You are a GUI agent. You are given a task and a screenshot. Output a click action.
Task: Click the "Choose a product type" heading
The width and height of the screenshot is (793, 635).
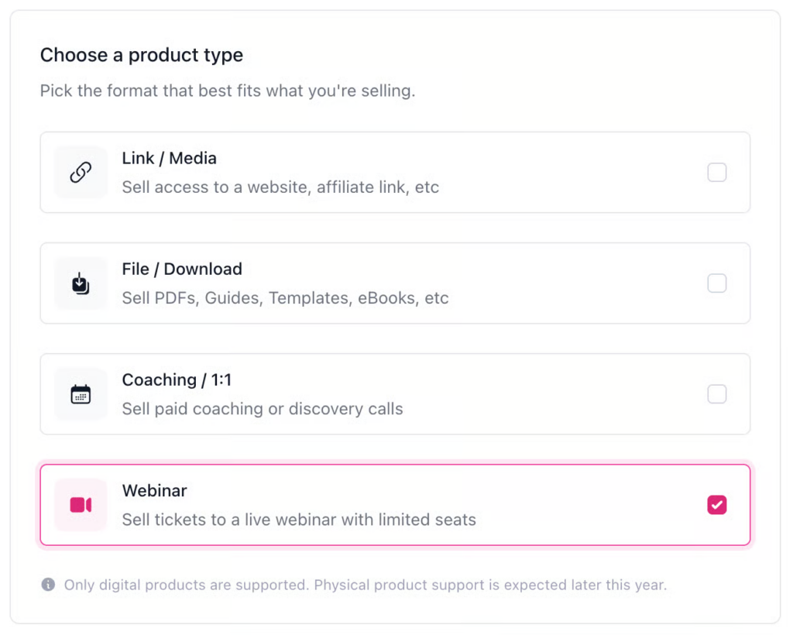142,55
